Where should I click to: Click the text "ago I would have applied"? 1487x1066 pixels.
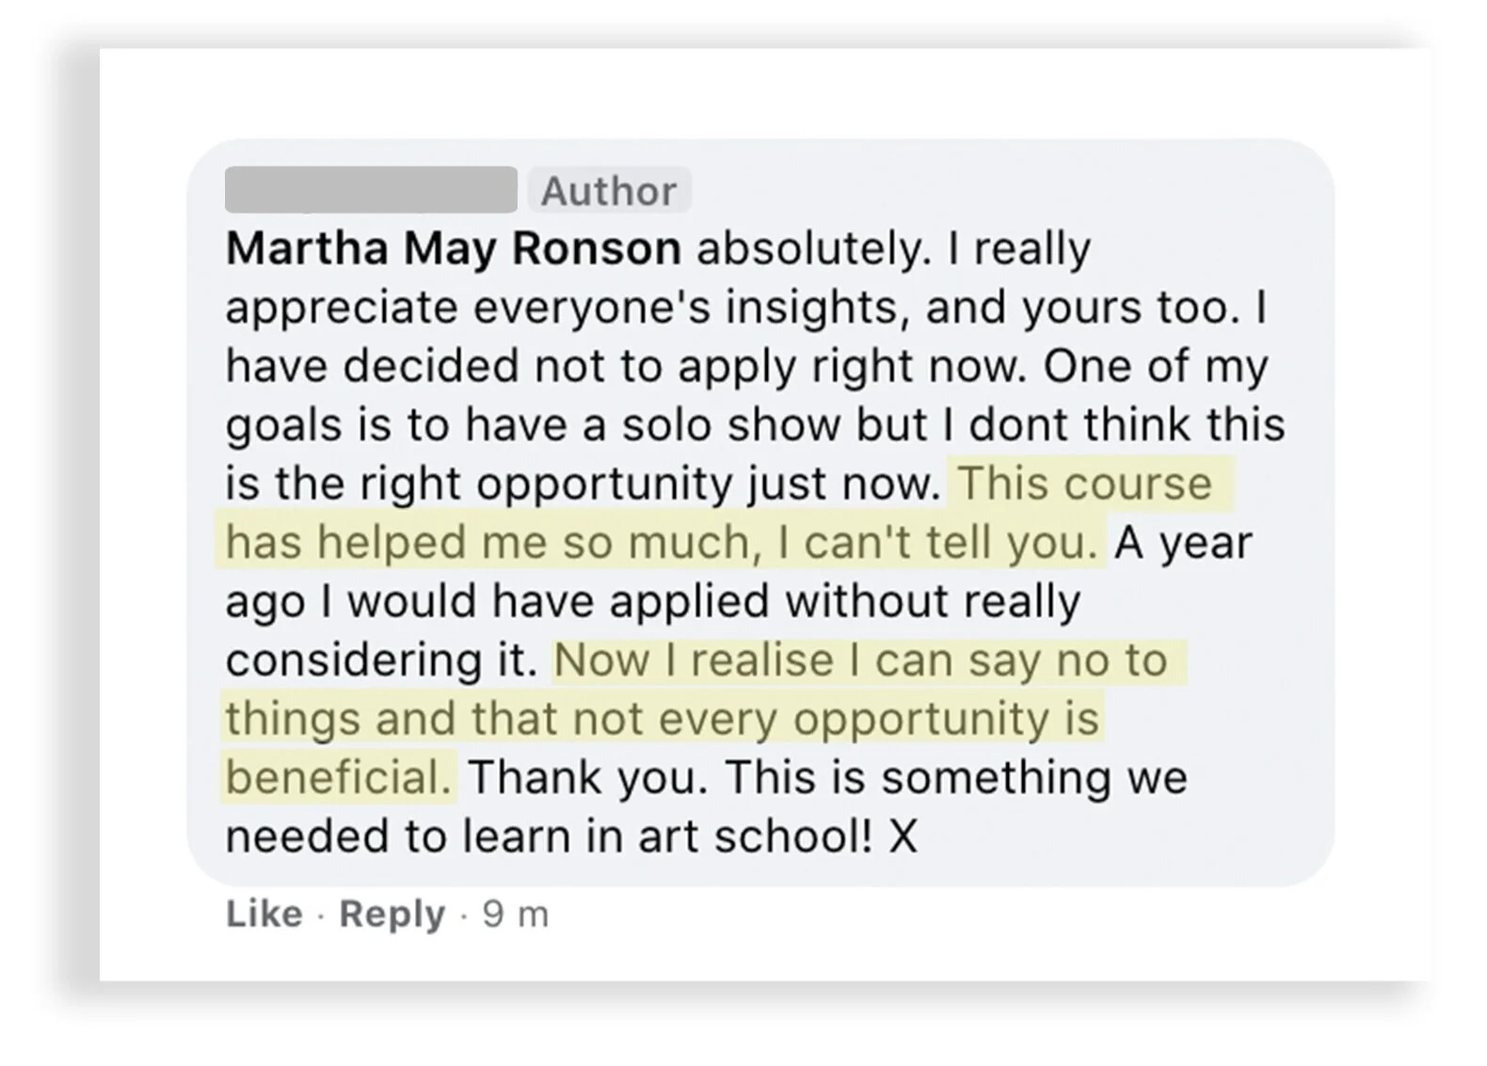(497, 601)
